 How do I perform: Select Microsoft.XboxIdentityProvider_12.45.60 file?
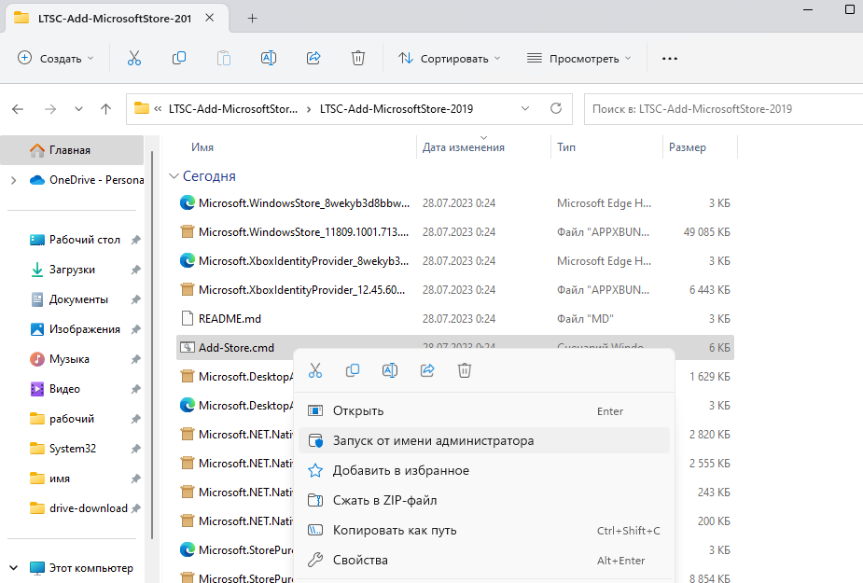[x=455, y=289]
